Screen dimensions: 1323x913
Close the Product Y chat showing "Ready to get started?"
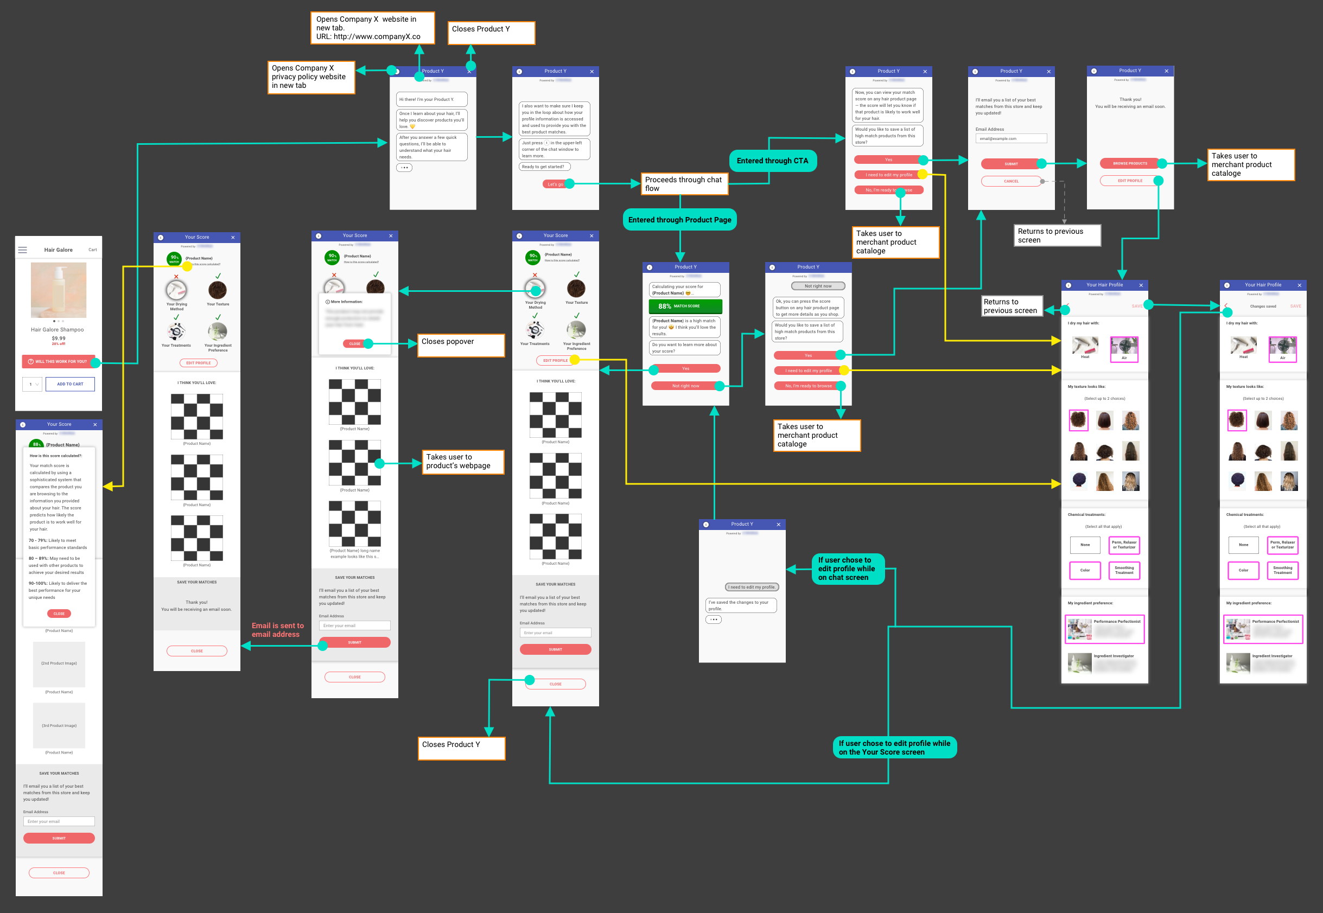pyautogui.click(x=591, y=72)
